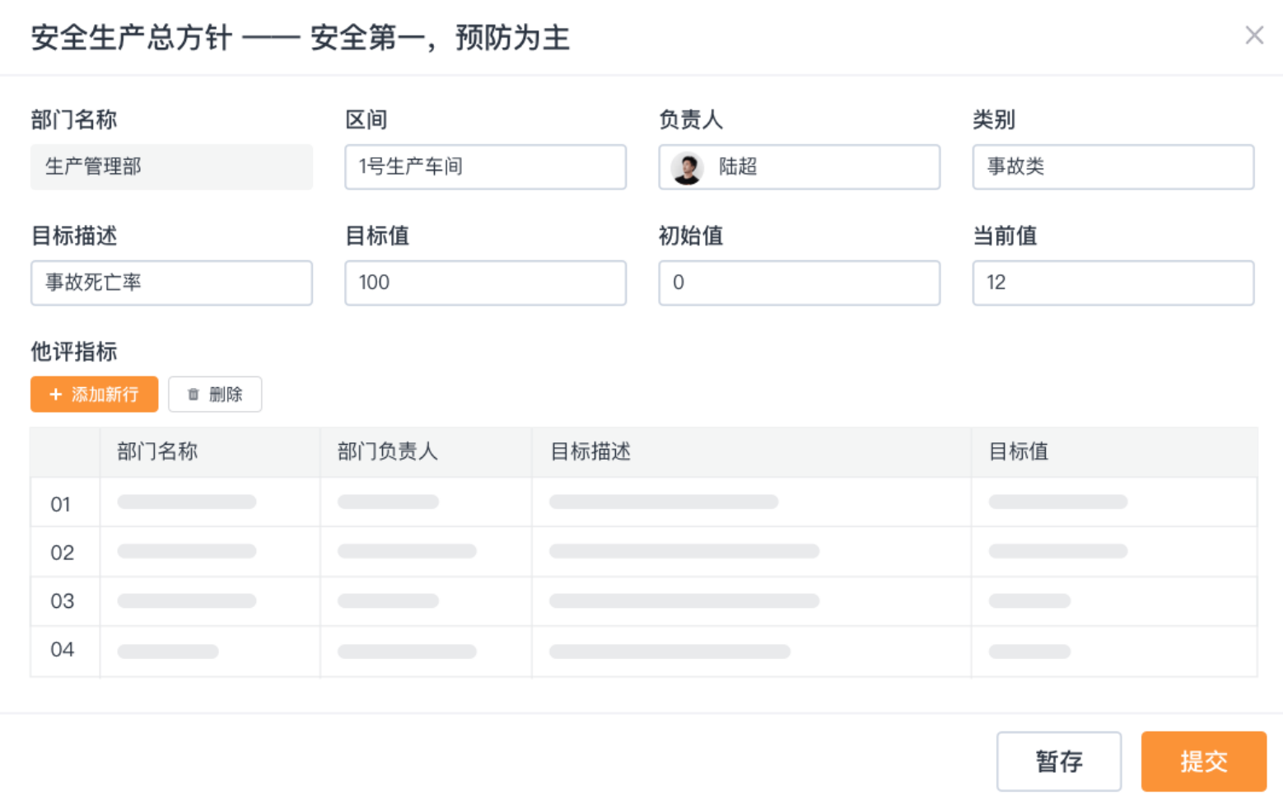
Task: Close the safety policy dialog
Action: (1253, 35)
